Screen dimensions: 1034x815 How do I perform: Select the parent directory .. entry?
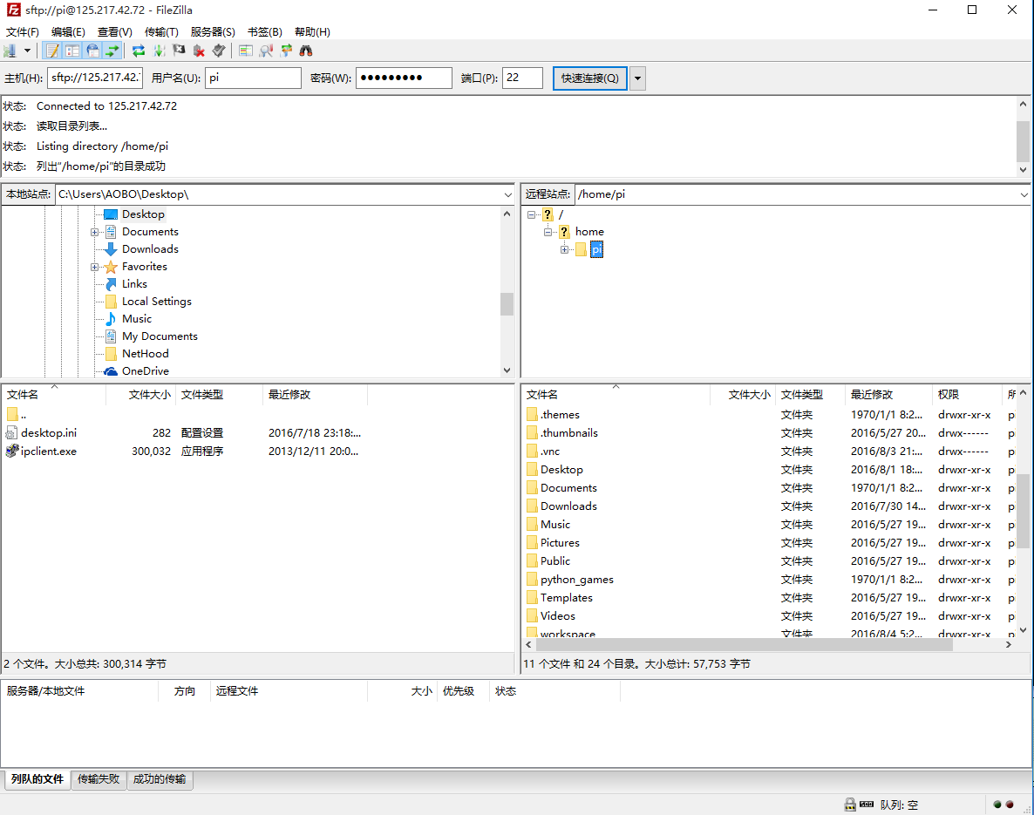23,415
